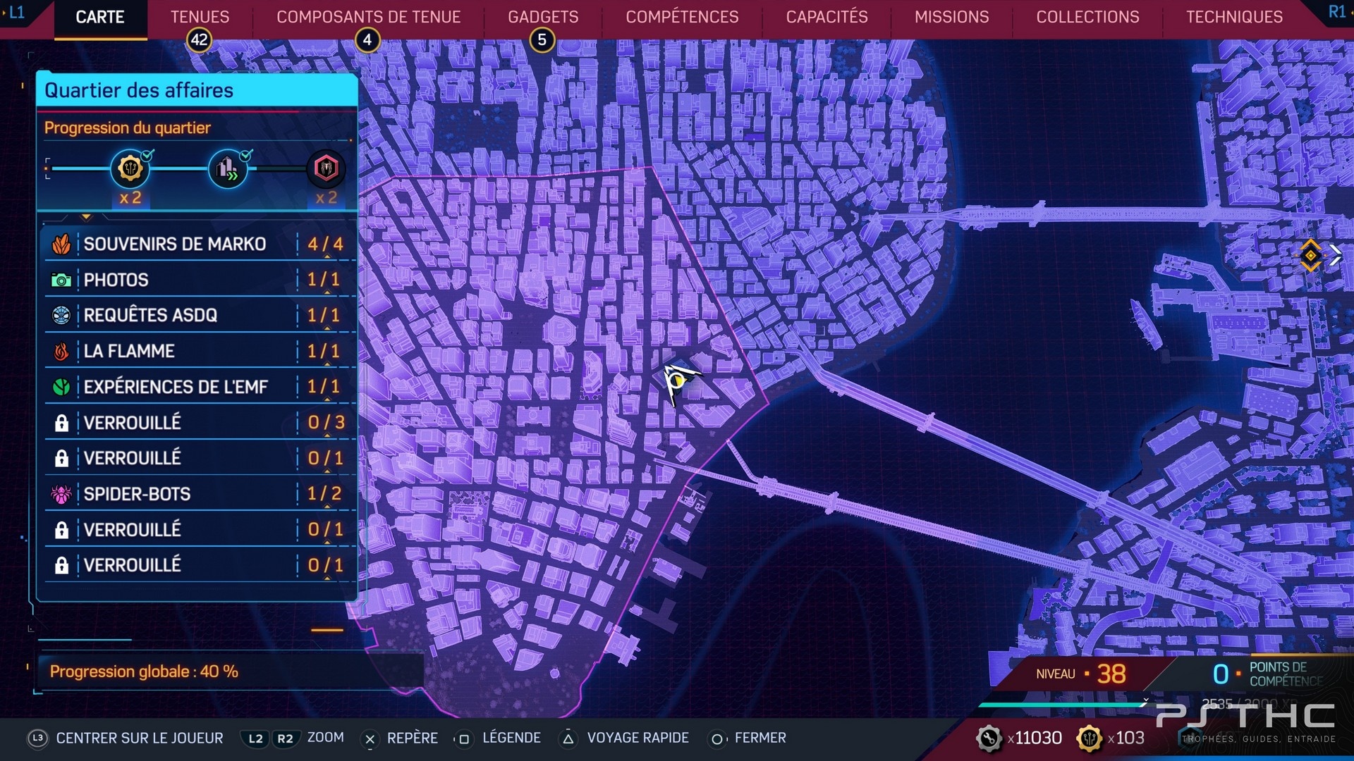Click the NIVEAU 38 level indicator

[1081, 674]
